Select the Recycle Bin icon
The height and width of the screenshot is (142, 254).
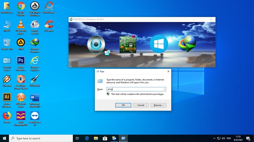pyautogui.click(x=7, y=44)
